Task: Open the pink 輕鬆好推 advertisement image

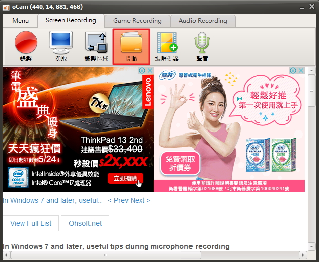Action: (x=229, y=129)
